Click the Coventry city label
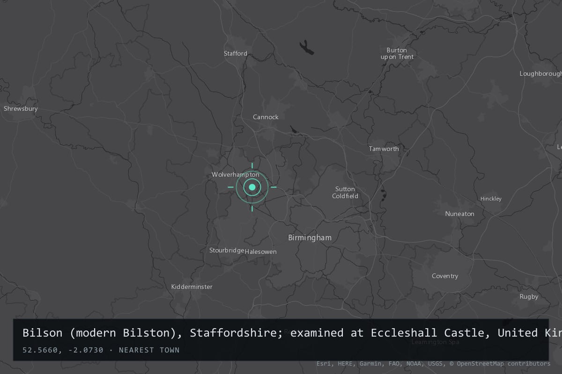Screen dimensions: 562x374 [x=445, y=276]
